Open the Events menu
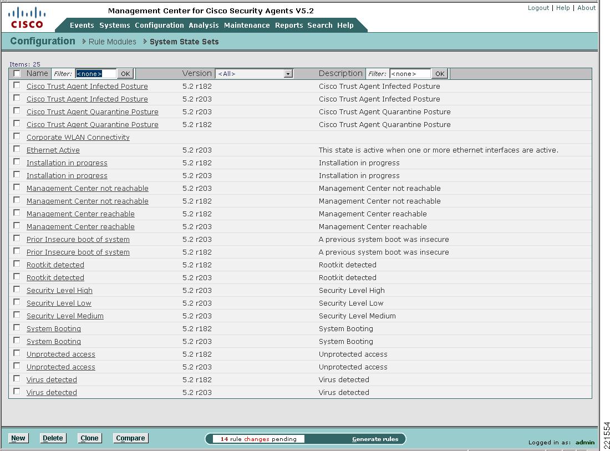 [x=82, y=26]
